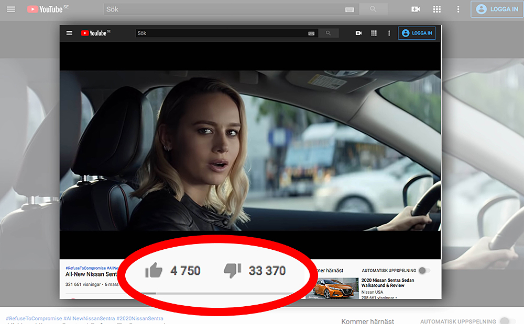
Task: Open on-screen keyboard icon in the outer search bar
Action: pos(350,9)
